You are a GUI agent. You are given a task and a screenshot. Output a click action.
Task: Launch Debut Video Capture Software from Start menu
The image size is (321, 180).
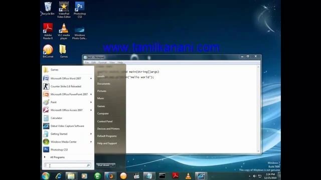pyautogui.click(x=68, y=126)
